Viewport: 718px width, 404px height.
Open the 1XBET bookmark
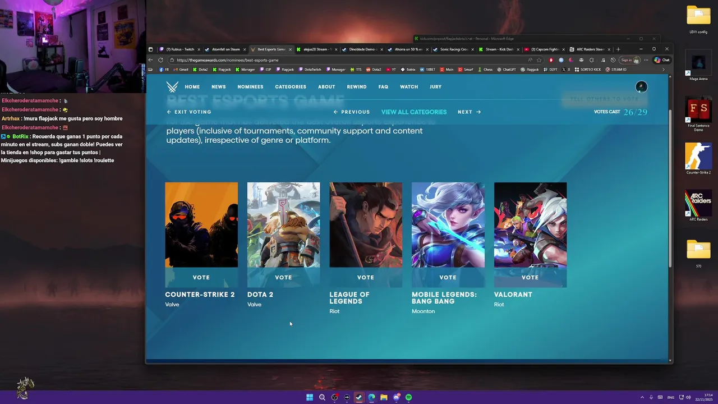[427, 70]
